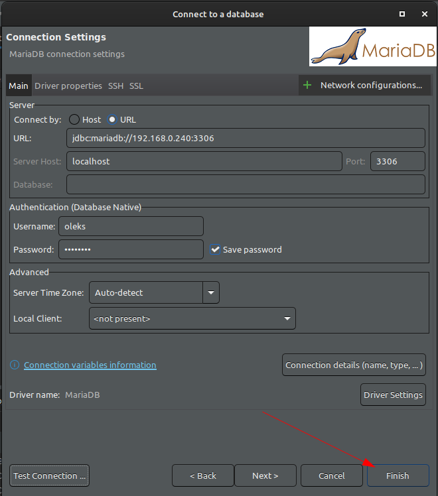Open Driver Settings
438x496 pixels.
pos(393,395)
